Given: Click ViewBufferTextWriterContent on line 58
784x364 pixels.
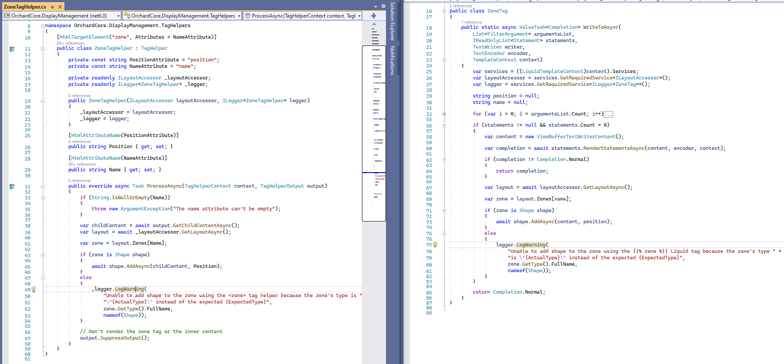Looking at the screenshot, I should coord(576,137).
